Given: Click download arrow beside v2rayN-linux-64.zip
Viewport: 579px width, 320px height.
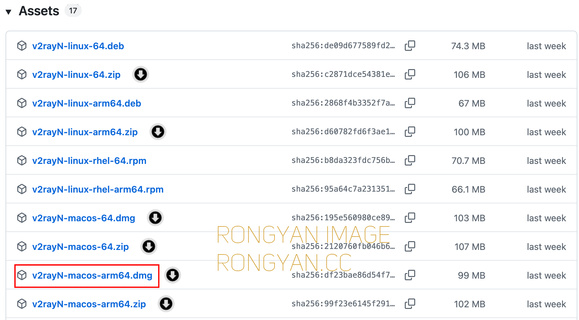Looking at the screenshot, I should (x=141, y=74).
